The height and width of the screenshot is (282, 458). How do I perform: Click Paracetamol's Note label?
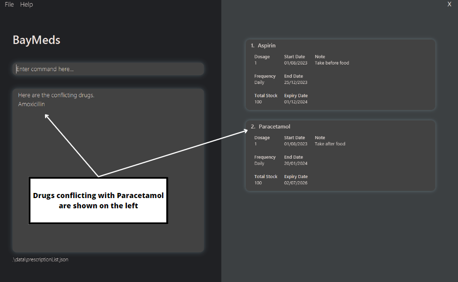[320, 138]
